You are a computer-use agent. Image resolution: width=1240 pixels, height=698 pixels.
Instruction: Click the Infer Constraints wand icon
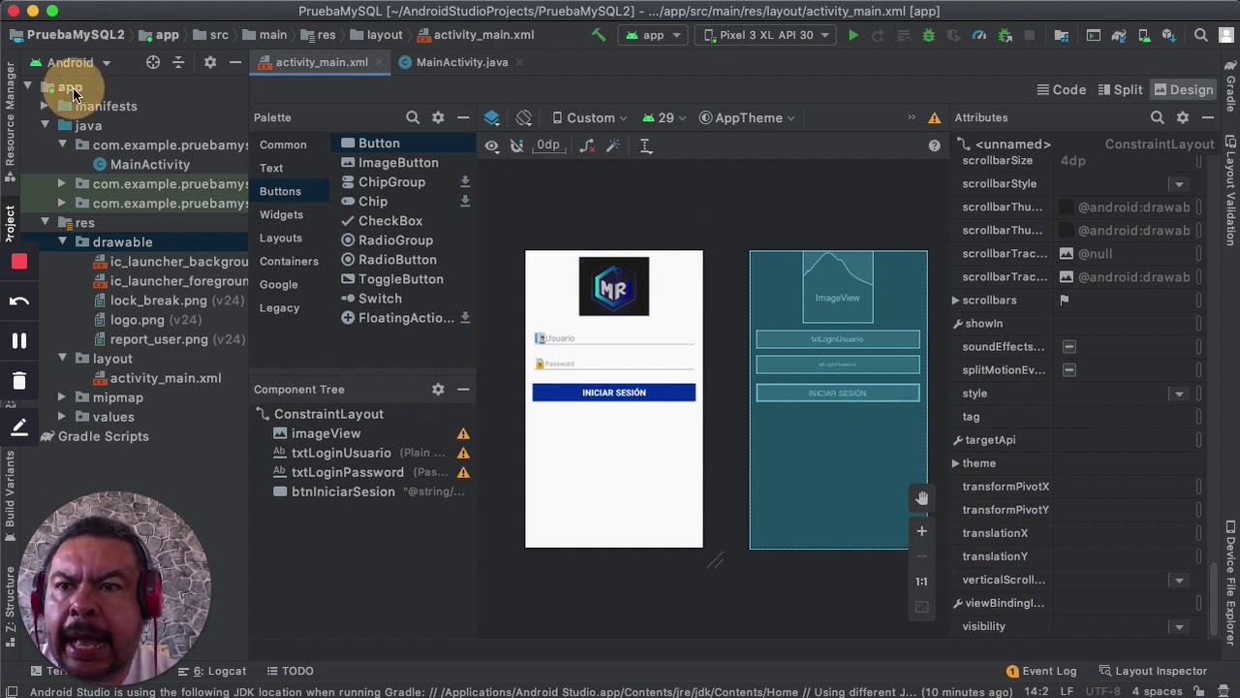coord(612,145)
